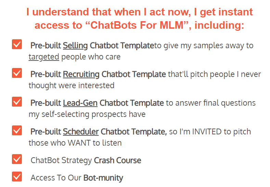Open the underlined "Recruiting" link

click(x=81, y=74)
